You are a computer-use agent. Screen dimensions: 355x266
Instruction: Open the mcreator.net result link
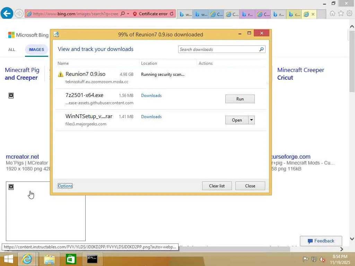point(23,157)
